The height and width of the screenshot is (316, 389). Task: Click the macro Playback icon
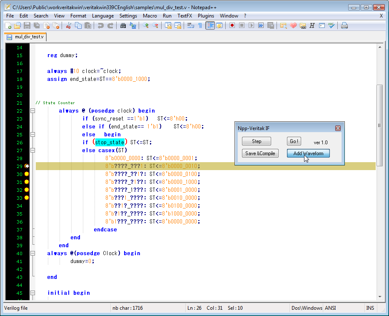pyautogui.click(x=251, y=25)
